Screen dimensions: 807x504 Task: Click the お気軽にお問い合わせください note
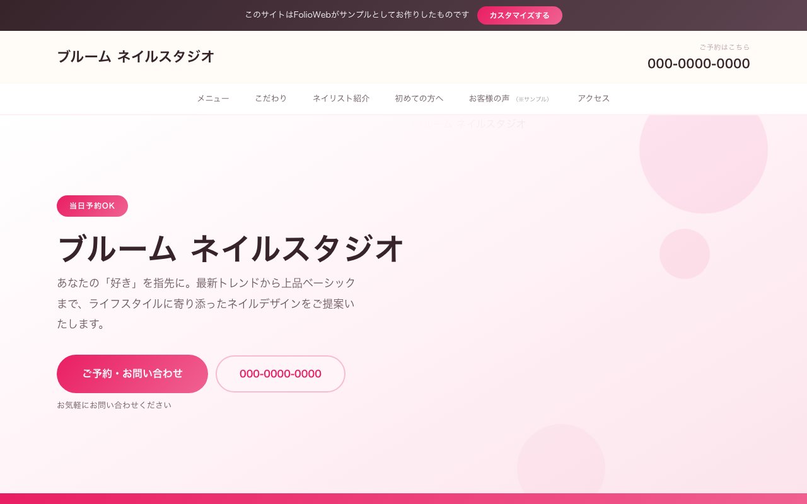114,405
